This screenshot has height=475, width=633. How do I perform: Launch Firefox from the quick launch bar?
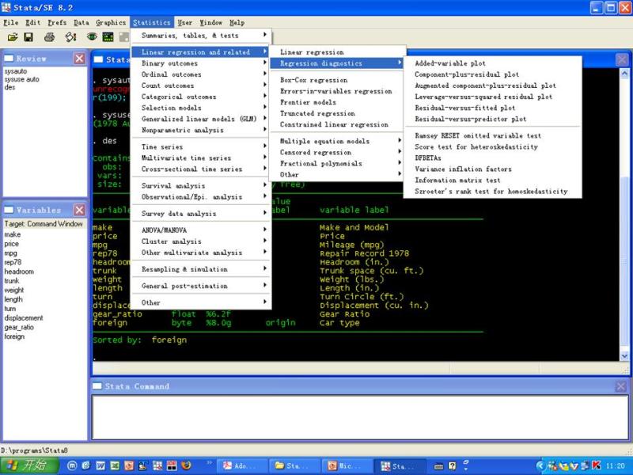coord(186,465)
